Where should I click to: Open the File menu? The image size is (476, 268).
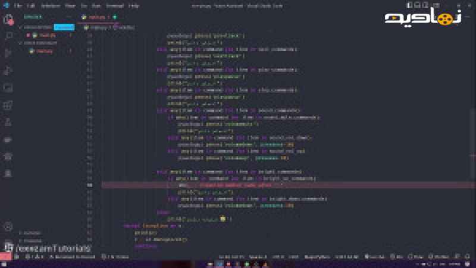pos(18,5)
